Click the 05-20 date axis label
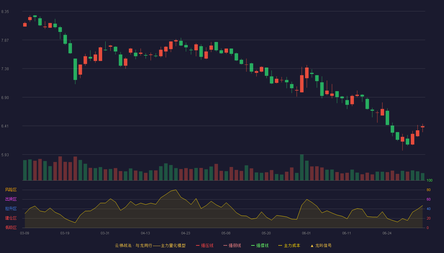This screenshot has width=444, height=253. (266, 233)
